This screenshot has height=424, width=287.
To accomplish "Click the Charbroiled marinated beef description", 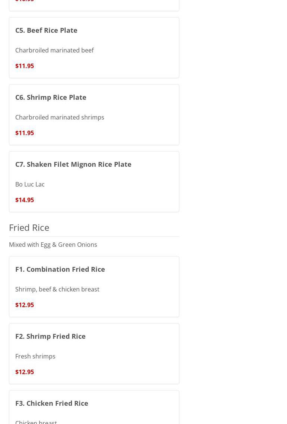I will 54,50.
